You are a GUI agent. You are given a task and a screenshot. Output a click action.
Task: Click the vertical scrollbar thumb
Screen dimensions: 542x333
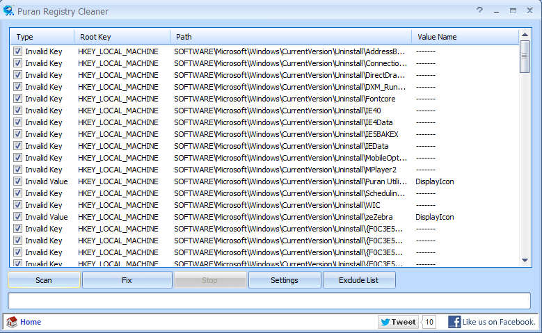(525, 56)
